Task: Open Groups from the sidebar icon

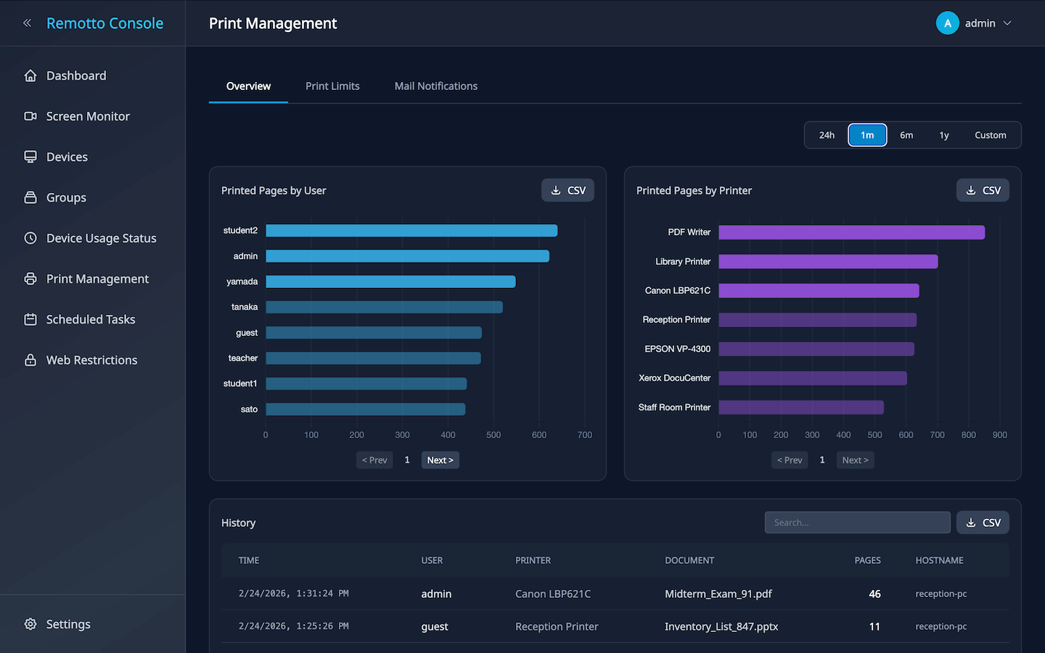Action: click(x=30, y=197)
